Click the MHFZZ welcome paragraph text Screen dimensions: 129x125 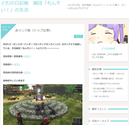(x=42, y=46)
